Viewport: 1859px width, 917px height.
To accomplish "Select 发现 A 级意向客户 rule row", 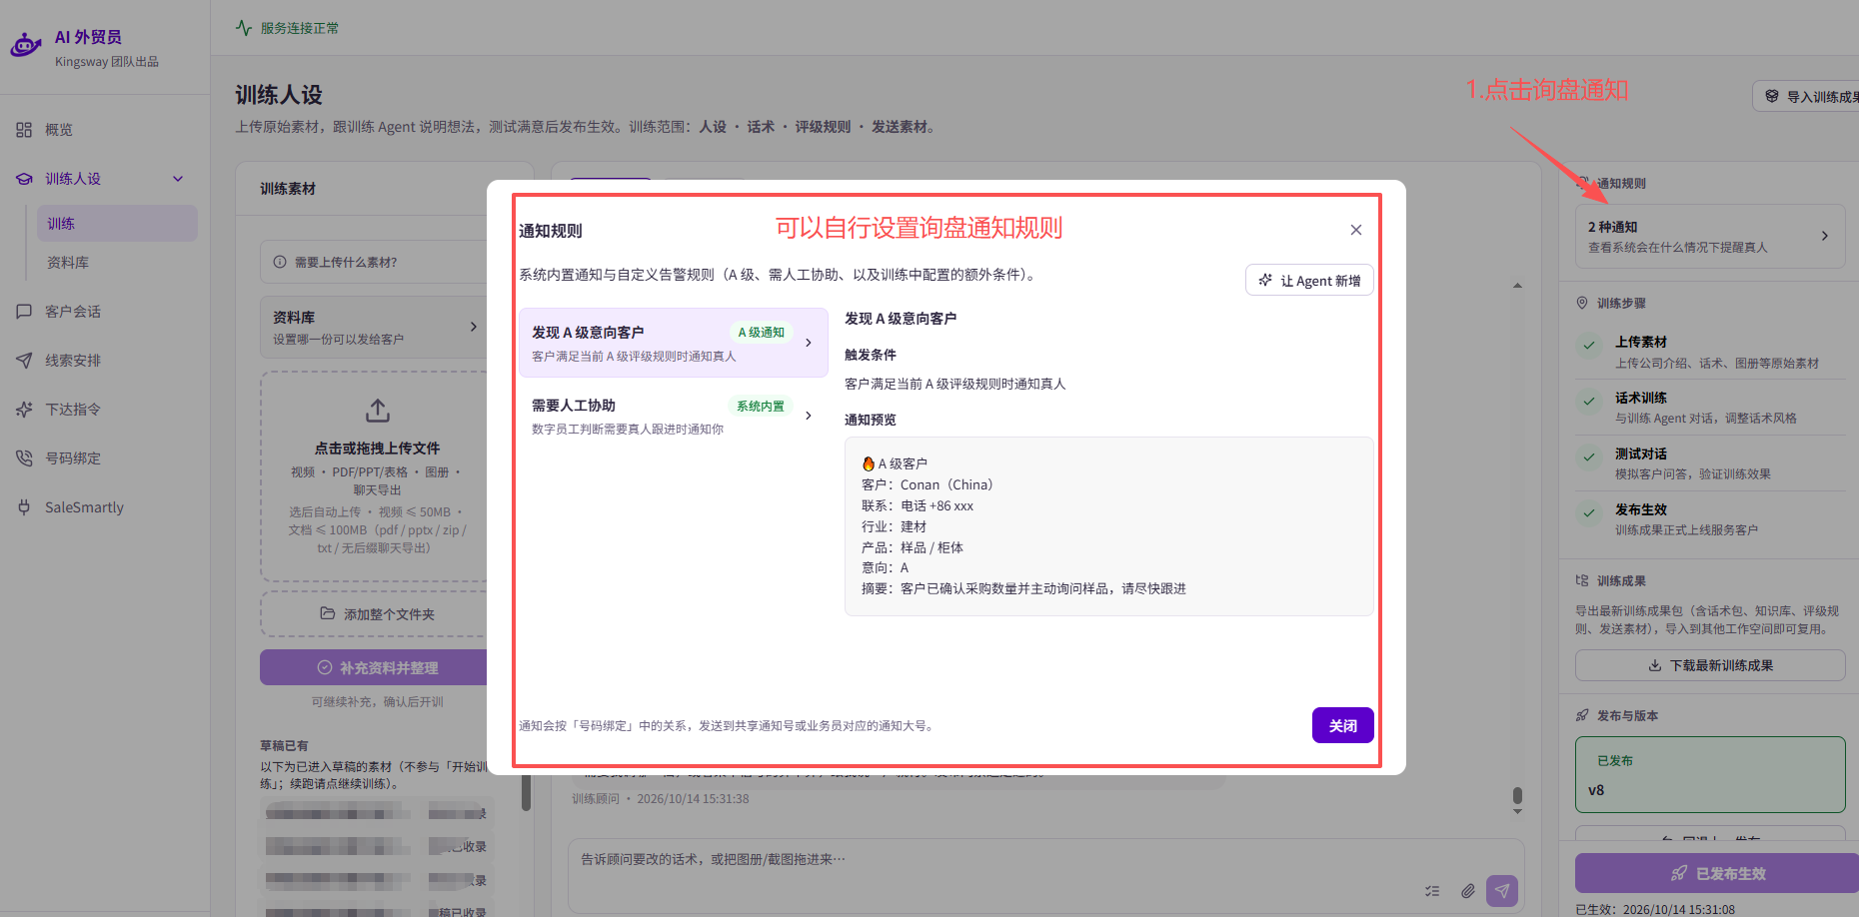I will 674,343.
